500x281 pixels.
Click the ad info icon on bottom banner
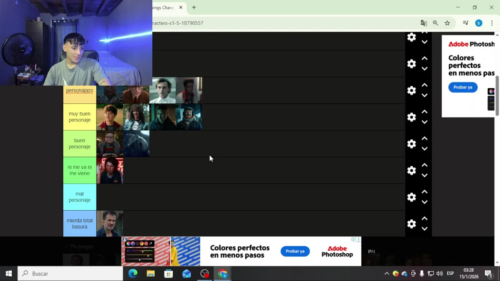tap(353, 239)
